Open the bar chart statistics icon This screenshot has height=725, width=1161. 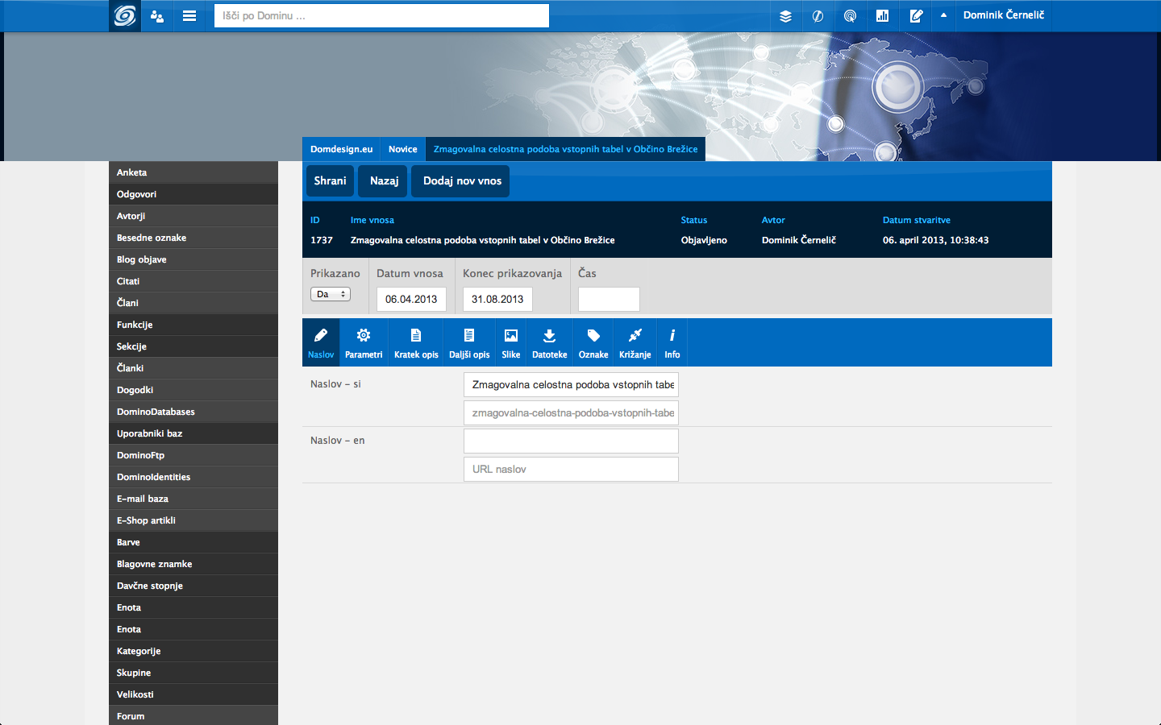pos(882,15)
